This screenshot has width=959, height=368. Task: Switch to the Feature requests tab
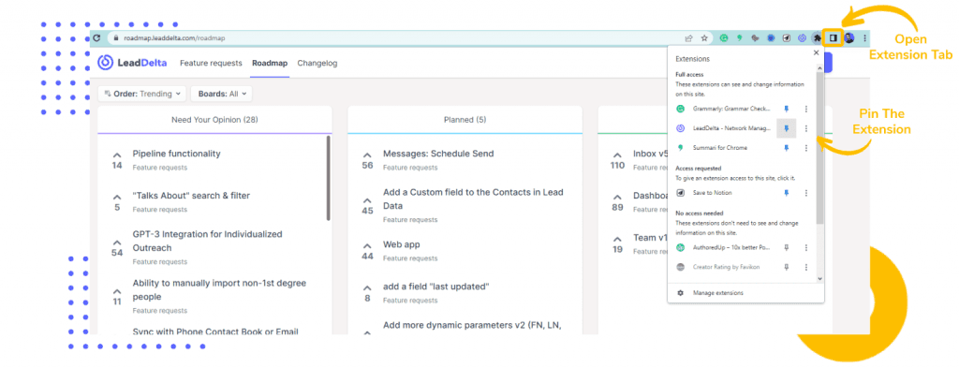(x=211, y=63)
